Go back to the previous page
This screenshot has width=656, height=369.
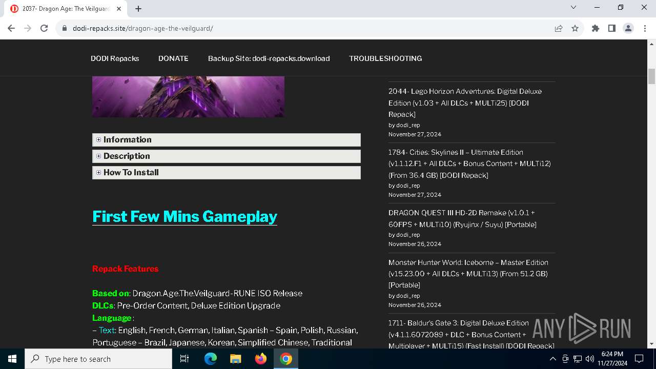point(11,28)
